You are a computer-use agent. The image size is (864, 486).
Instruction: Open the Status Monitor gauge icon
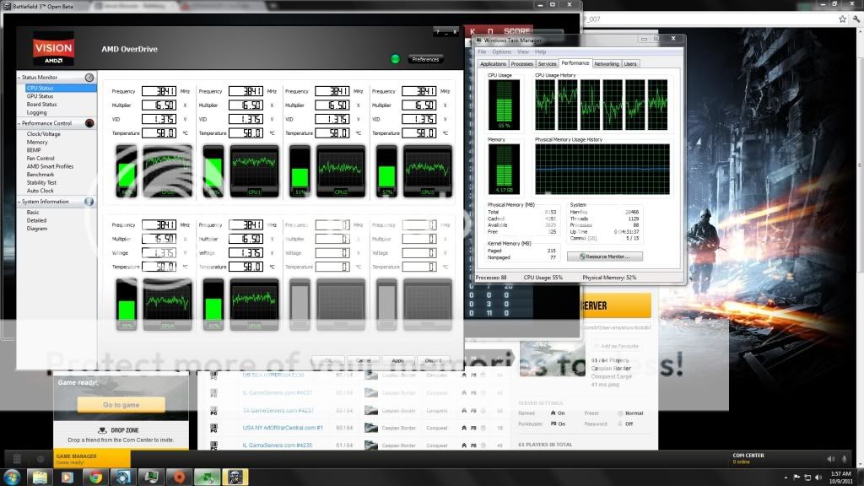coord(89,78)
